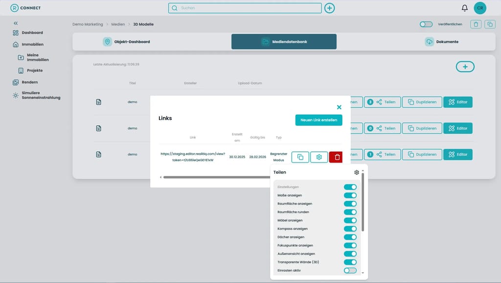The height and width of the screenshot is (283, 501).
Task: Close the Links dialog
Action: click(339, 107)
